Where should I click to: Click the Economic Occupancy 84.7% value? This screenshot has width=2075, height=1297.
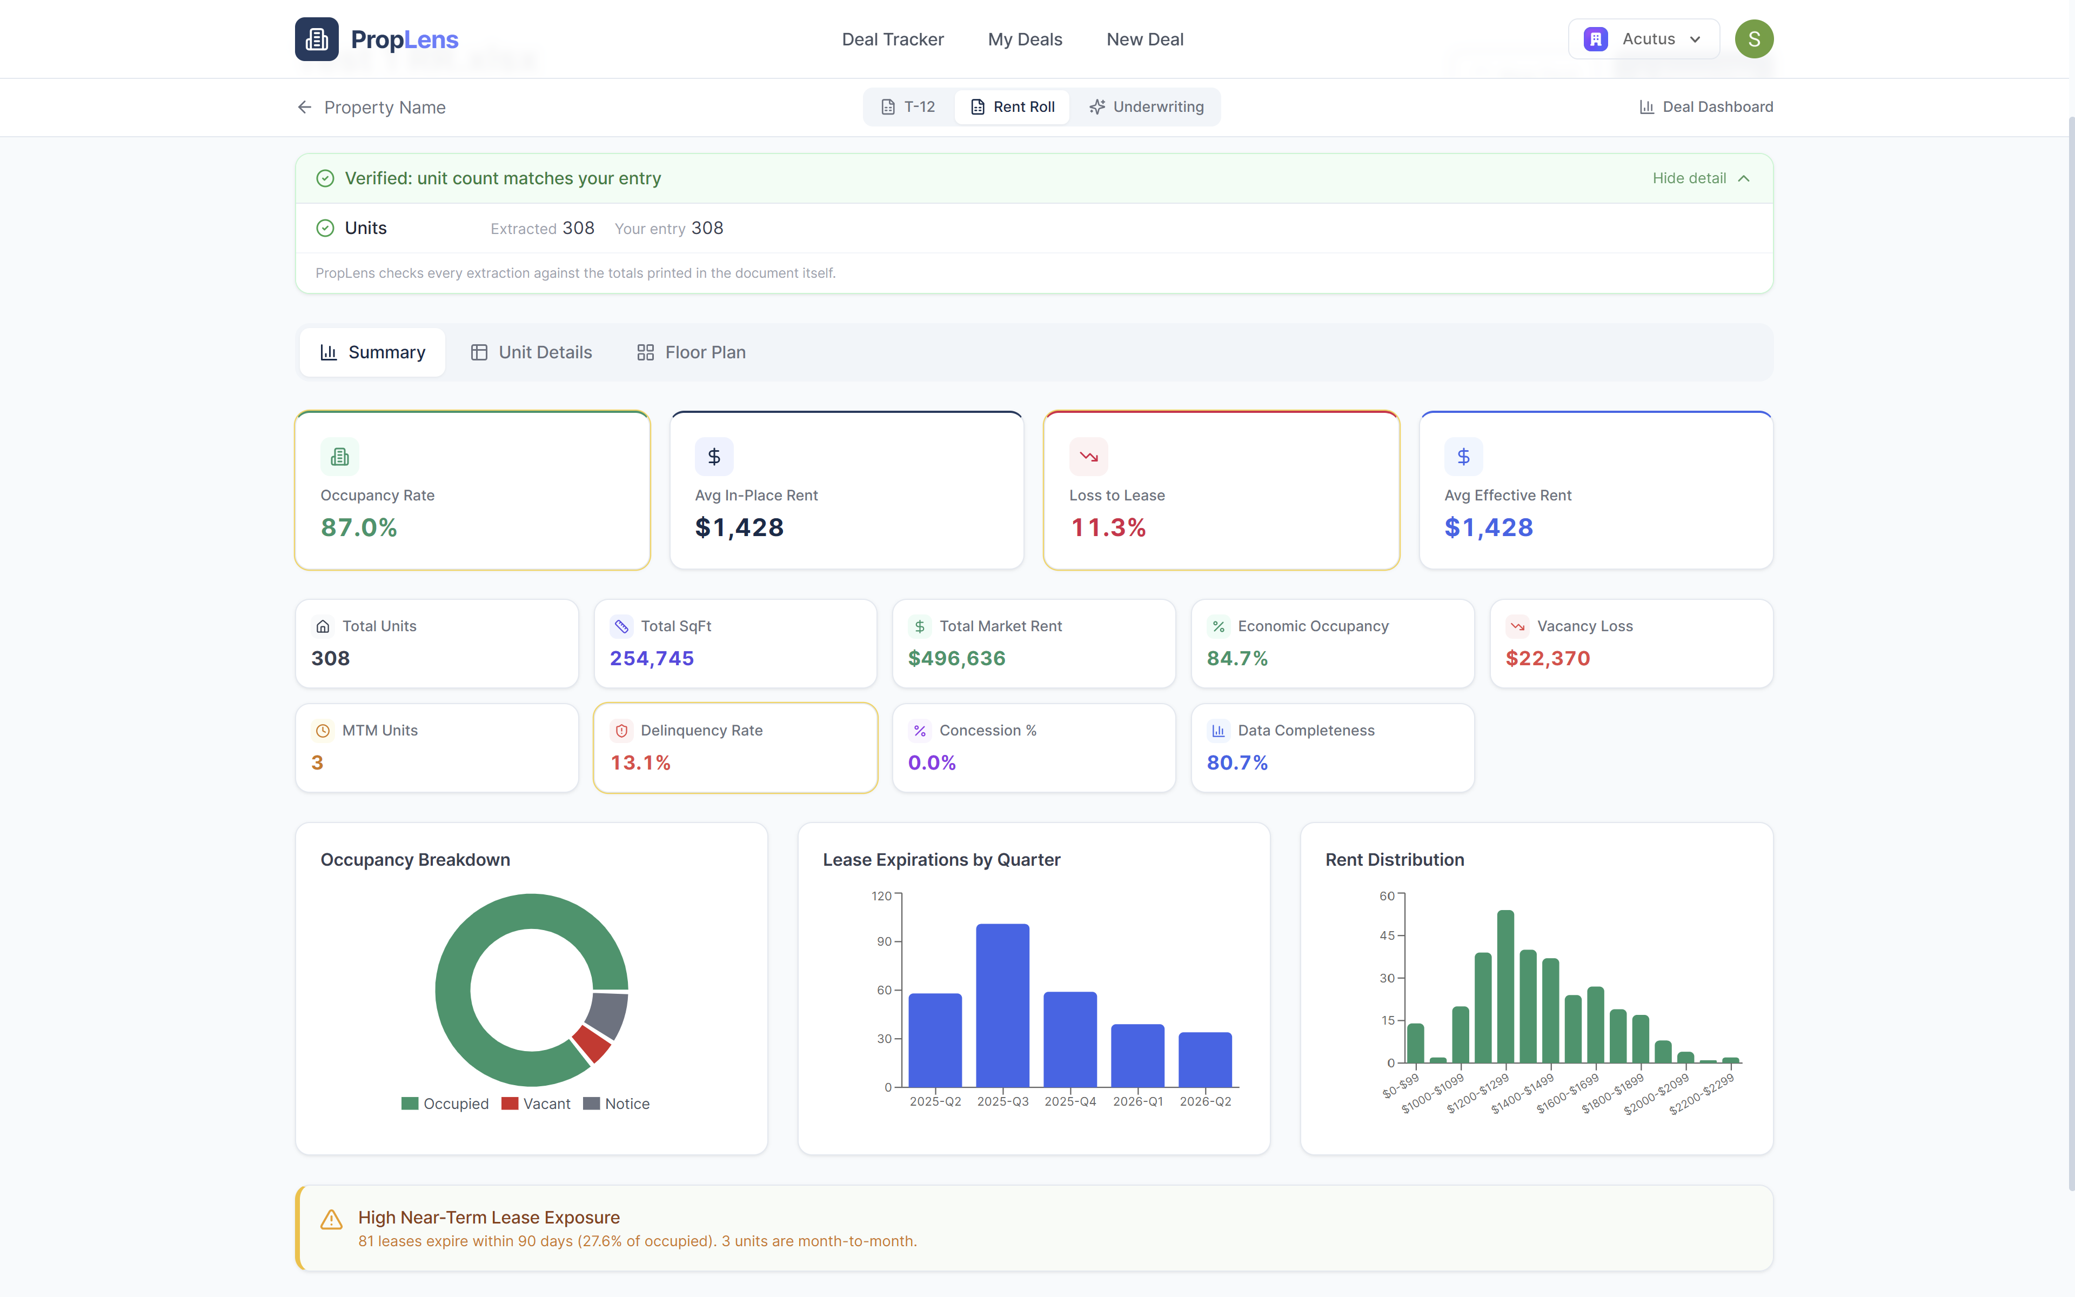point(1237,659)
